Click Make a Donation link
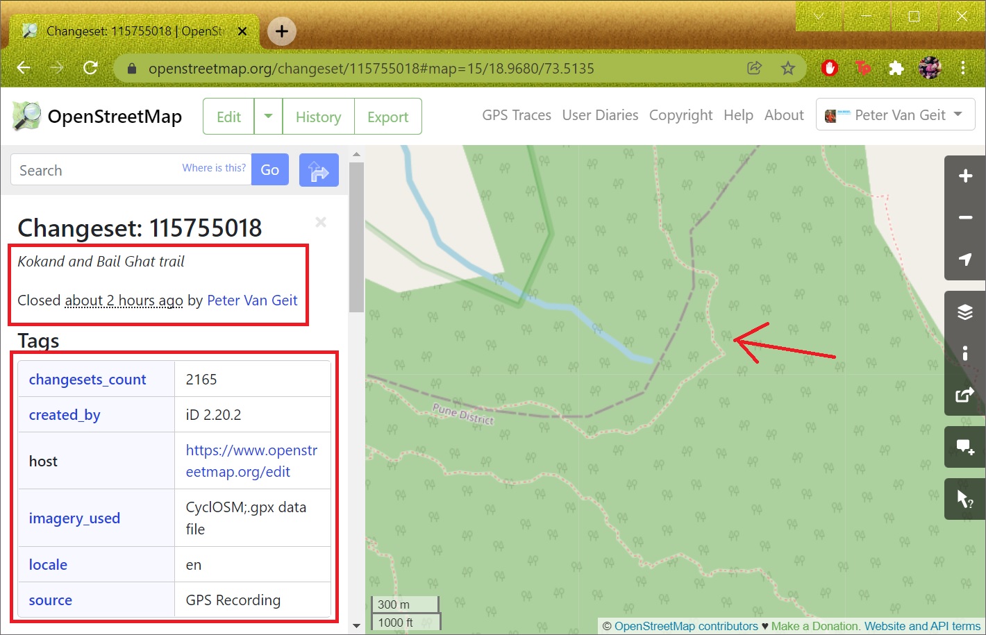 pos(815,626)
